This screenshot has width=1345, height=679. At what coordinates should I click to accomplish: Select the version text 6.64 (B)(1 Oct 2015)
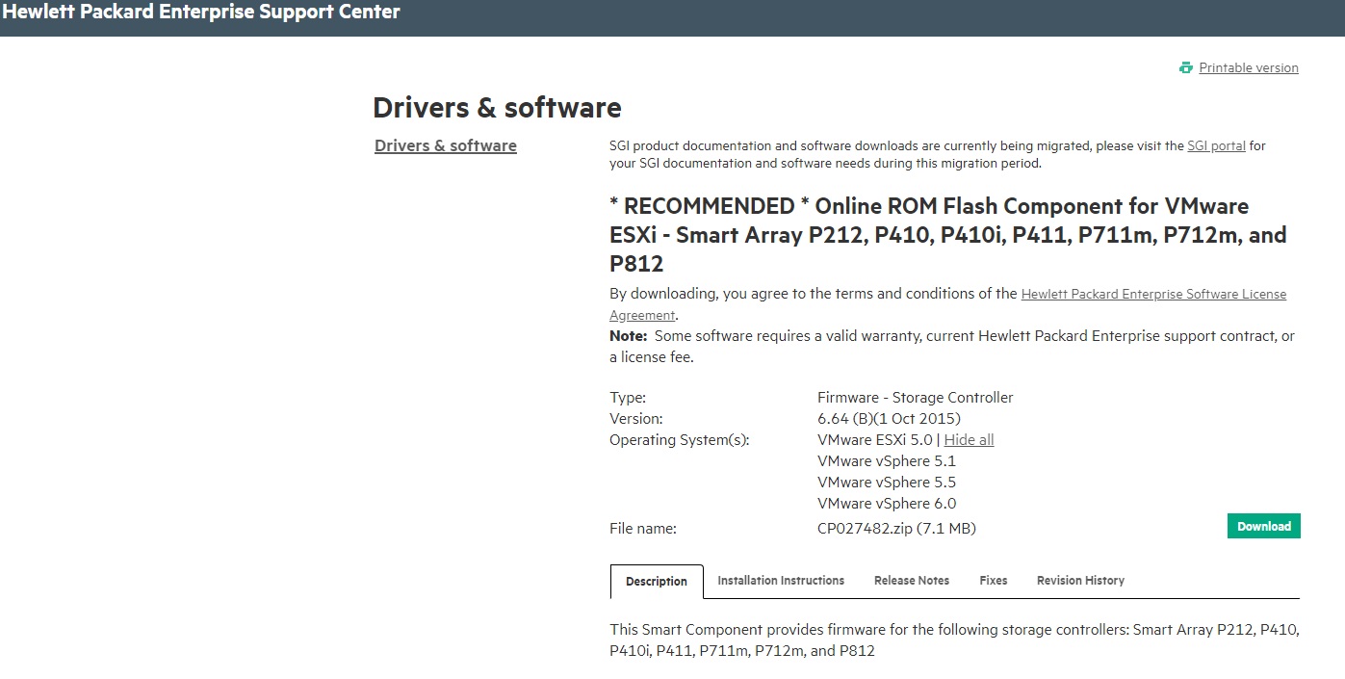pyautogui.click(x=889, y=419)
